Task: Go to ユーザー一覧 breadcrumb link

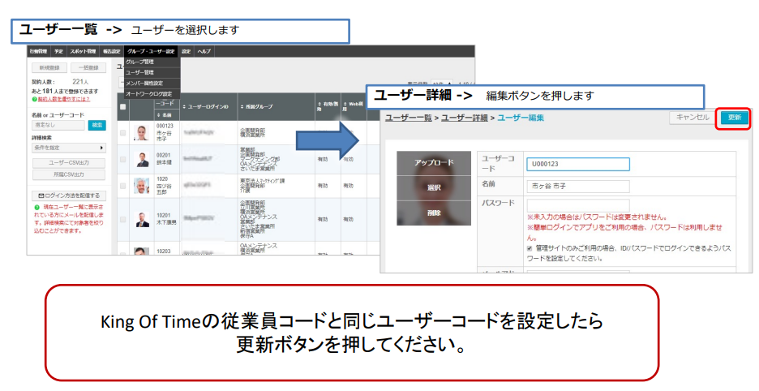Action: pos(409,118)
